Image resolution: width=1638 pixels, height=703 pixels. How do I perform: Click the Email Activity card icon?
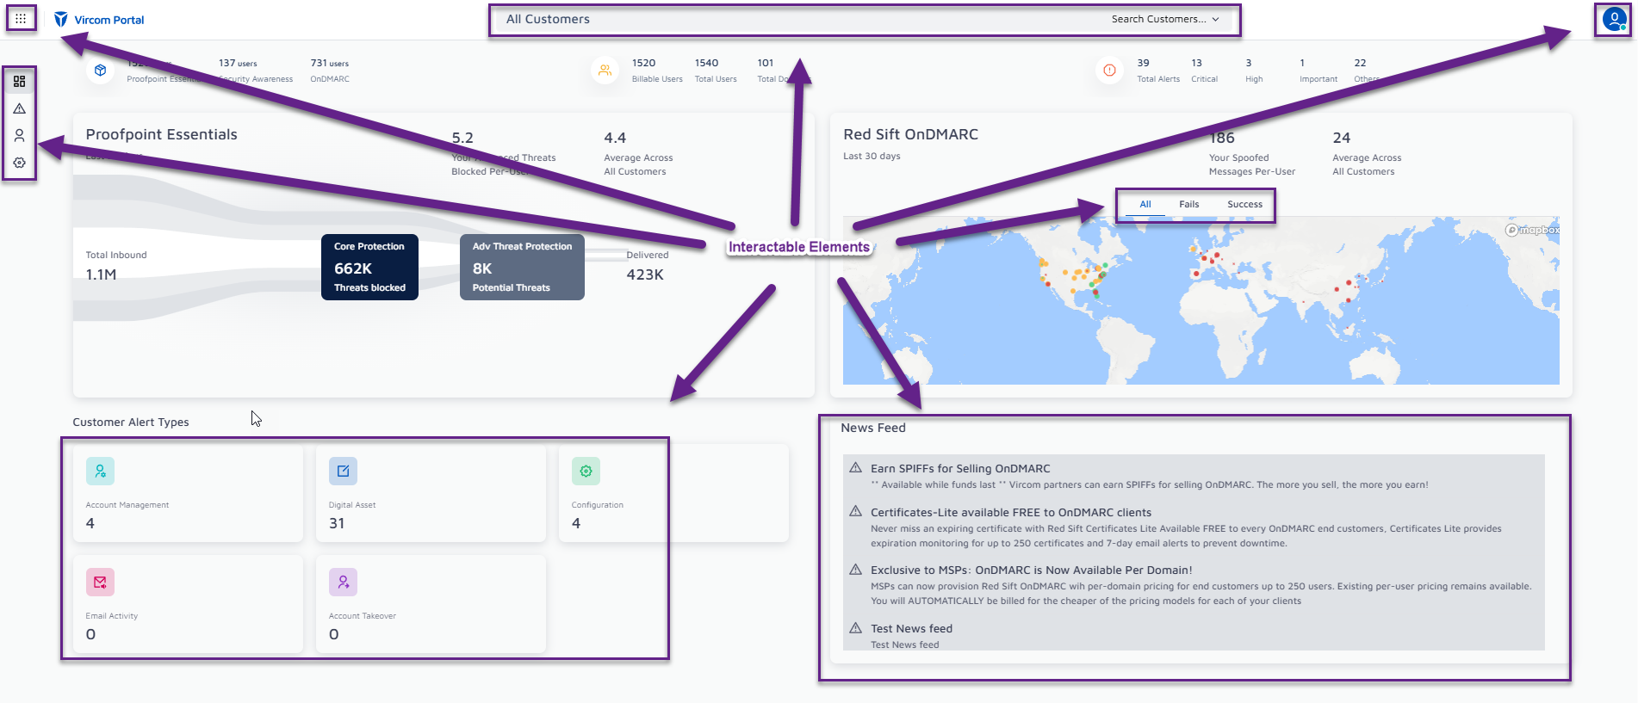100,582
